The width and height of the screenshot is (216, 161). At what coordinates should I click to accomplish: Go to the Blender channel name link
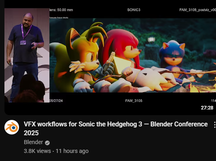[33, 142]
